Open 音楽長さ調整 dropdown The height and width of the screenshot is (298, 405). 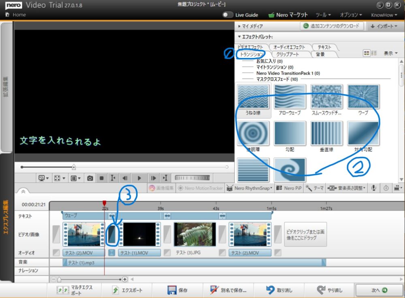point(347,188)
